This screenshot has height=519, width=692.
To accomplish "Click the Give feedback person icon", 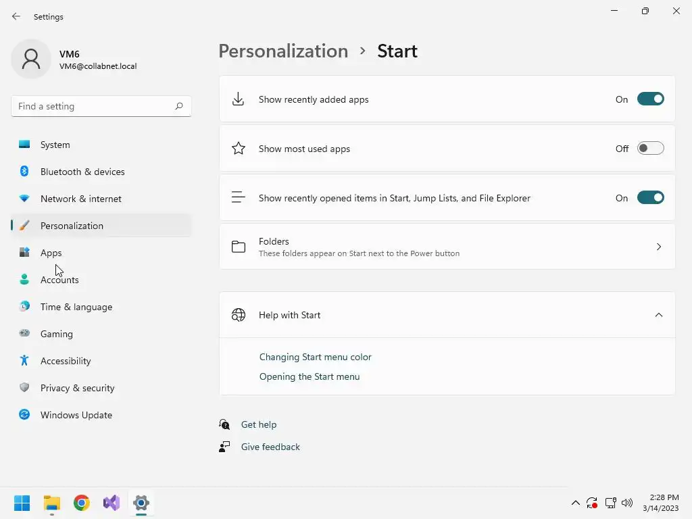I will [224, 447].
